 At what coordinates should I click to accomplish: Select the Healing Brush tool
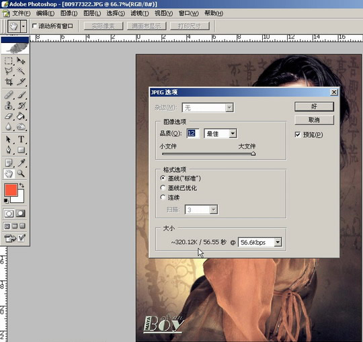(x=9, y=95)
